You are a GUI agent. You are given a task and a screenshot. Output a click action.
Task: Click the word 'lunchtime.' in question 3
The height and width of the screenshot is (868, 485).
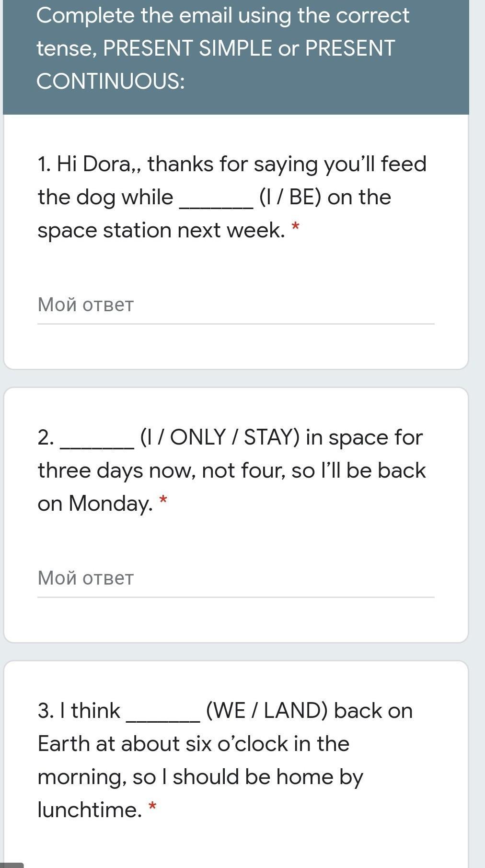pos(90,810)
